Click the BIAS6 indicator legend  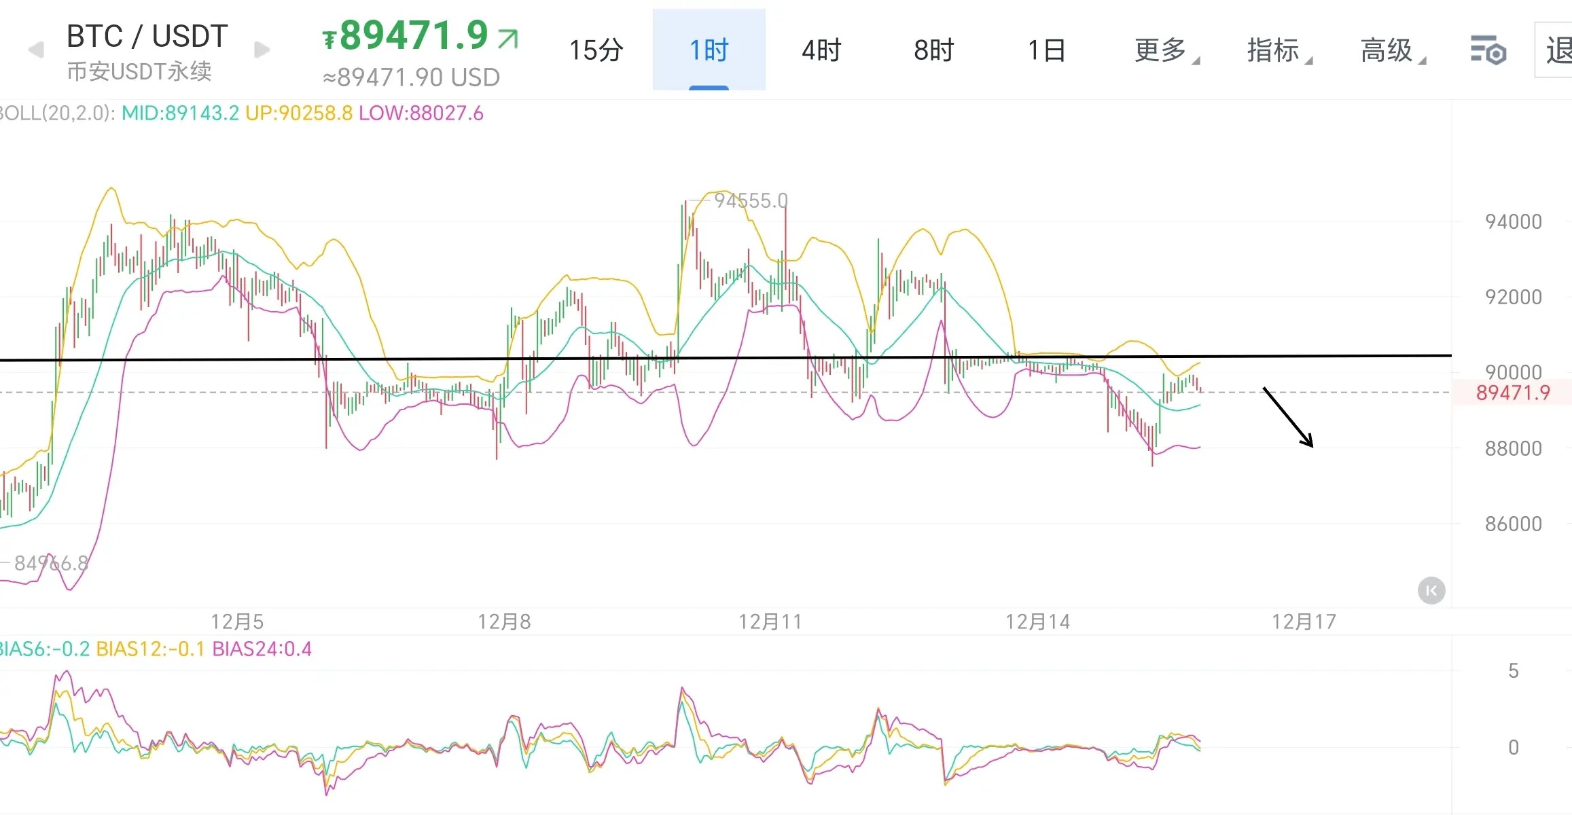click(x=45, y=649)
